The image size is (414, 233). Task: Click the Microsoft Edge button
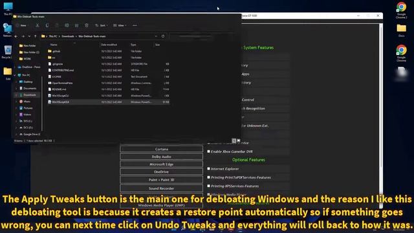[x=161, y=164]
